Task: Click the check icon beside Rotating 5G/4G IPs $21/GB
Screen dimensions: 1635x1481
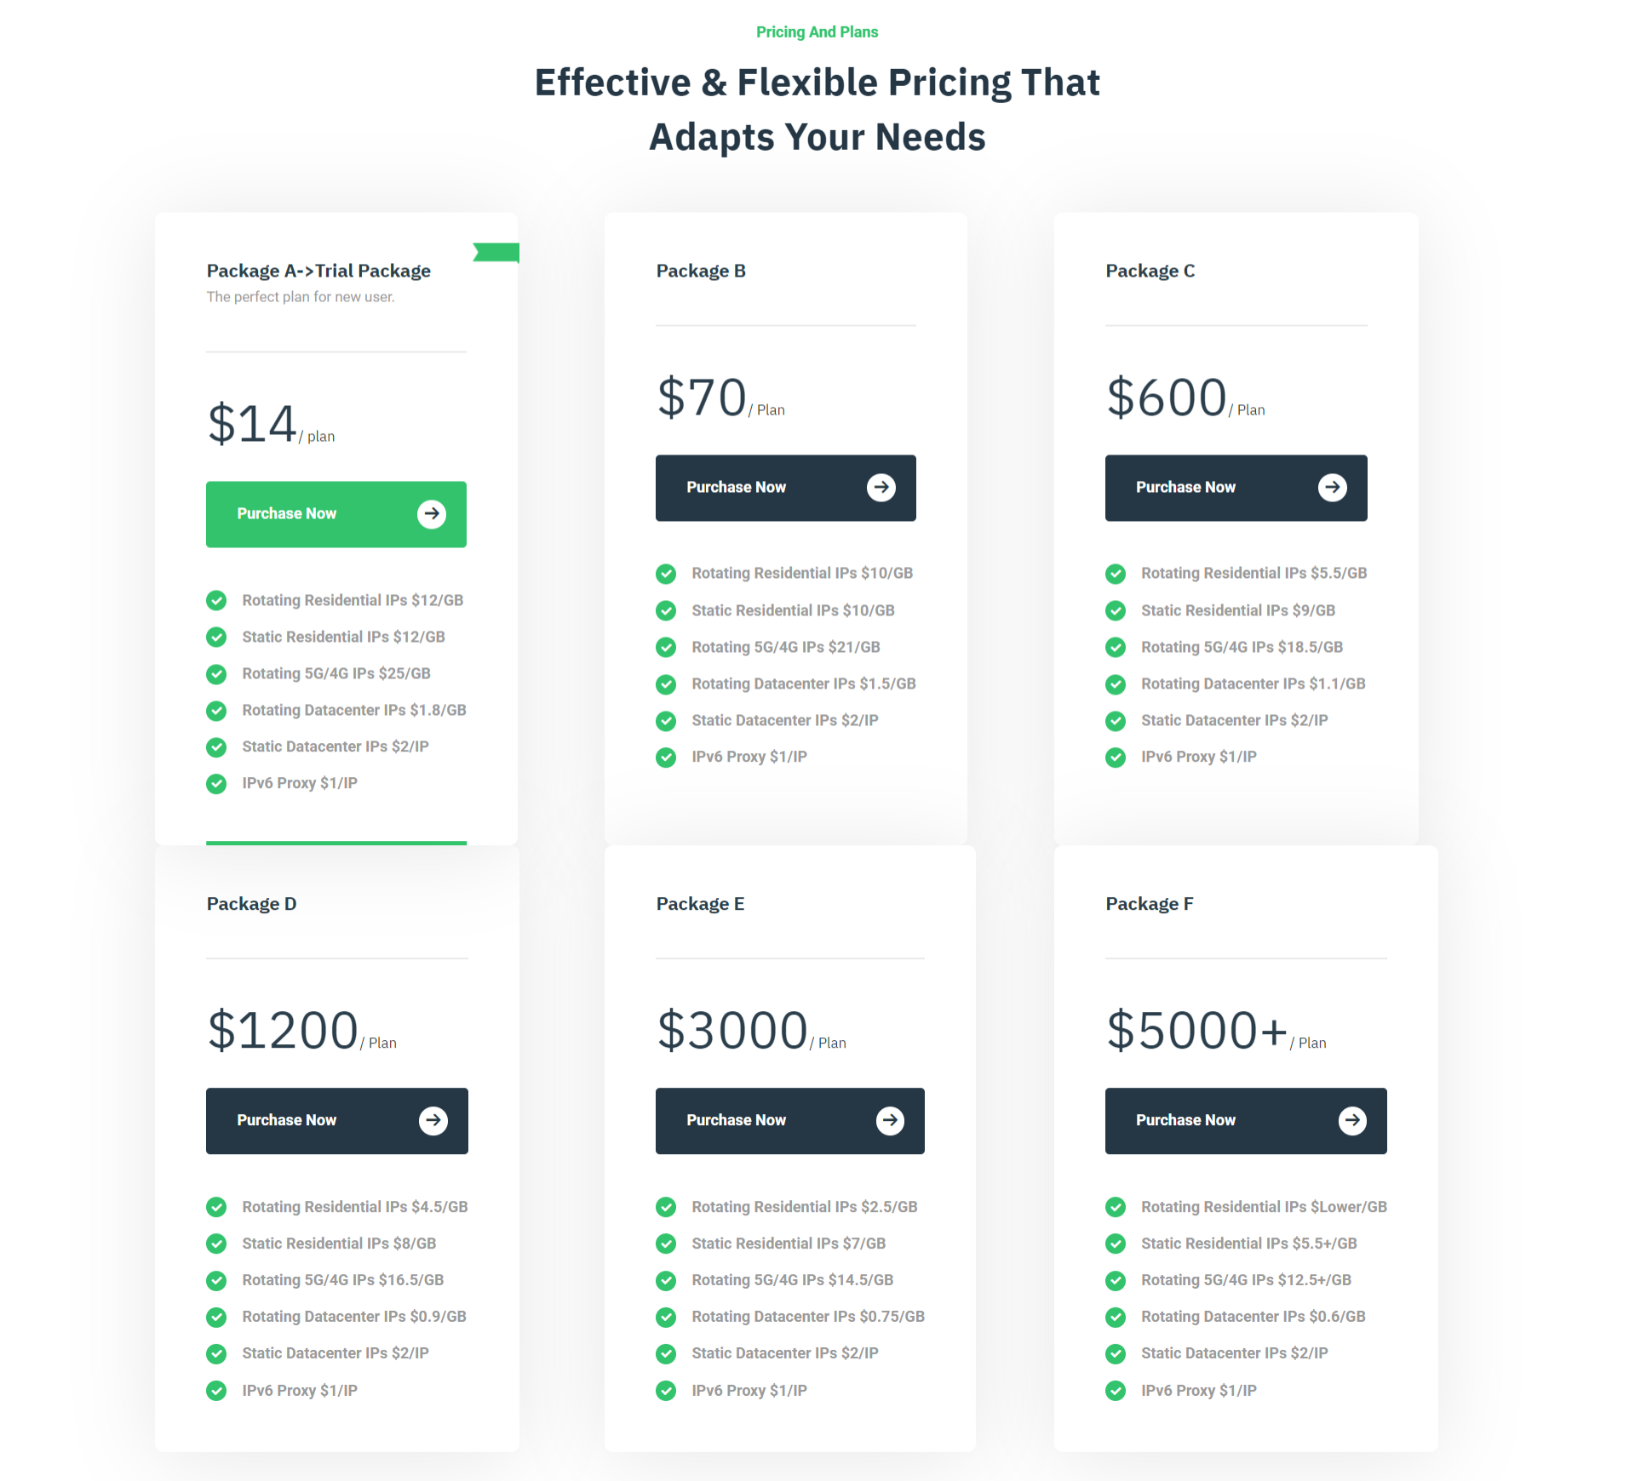Action: (x=666, y=648)
